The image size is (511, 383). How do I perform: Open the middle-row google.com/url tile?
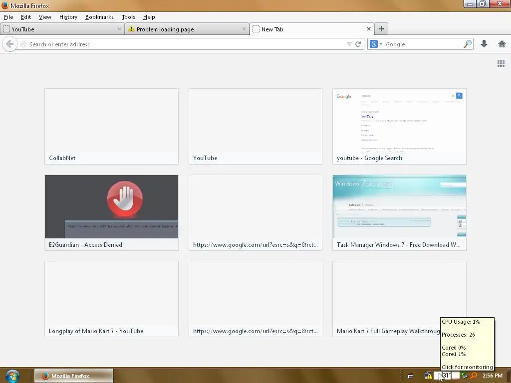click(255, 212)
